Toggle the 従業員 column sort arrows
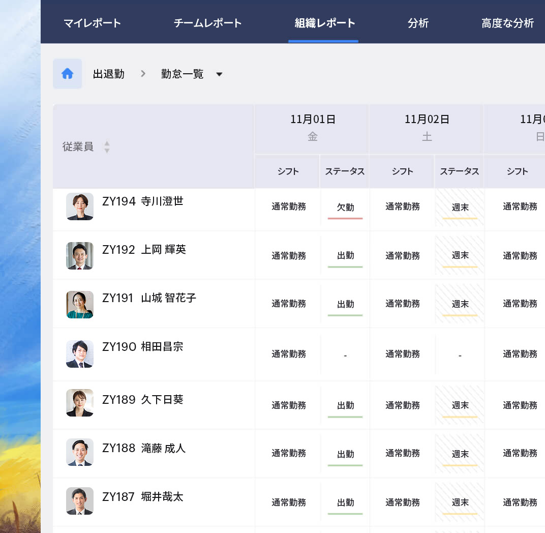Viewport: 545px width, 533px height. pos(107,145)
